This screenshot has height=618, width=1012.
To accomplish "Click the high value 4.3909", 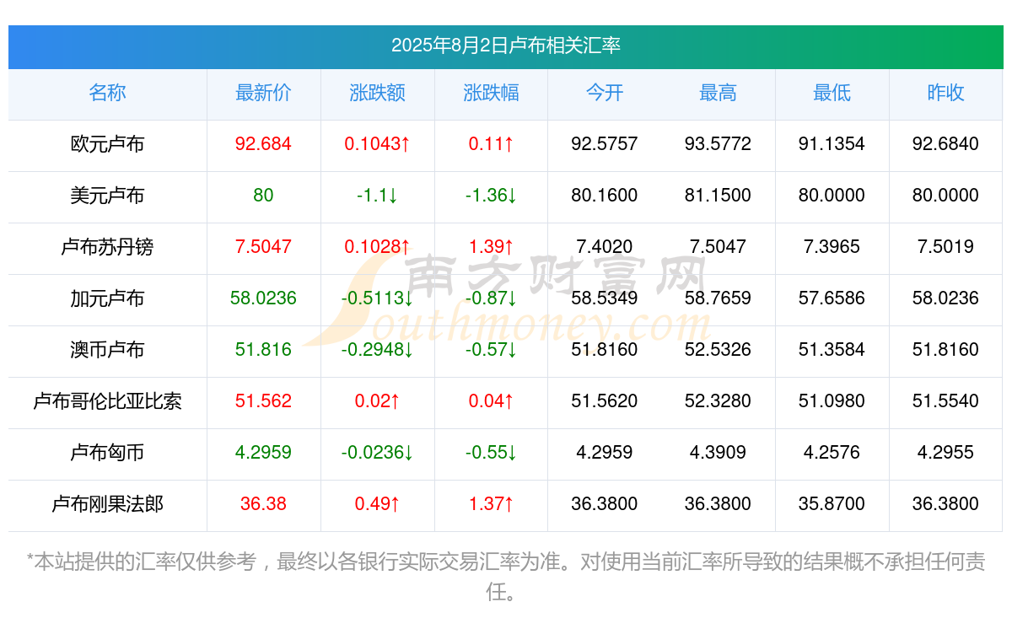I will pyautogui.click(x=718, y=453).
